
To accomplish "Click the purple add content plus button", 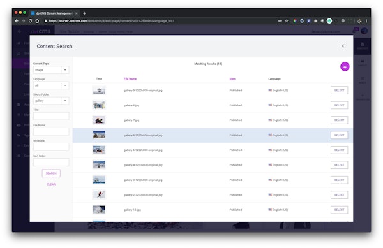I will click(x=345, y=66).
